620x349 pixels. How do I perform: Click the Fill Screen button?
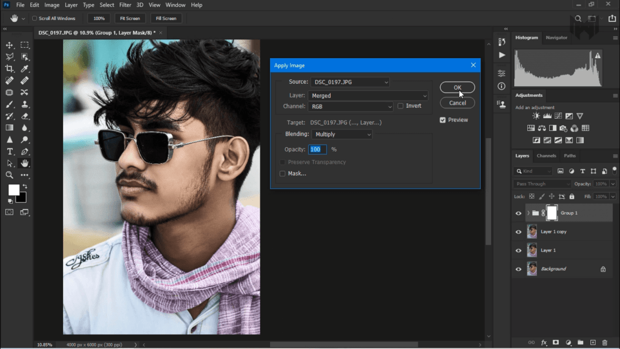(166, 18)
